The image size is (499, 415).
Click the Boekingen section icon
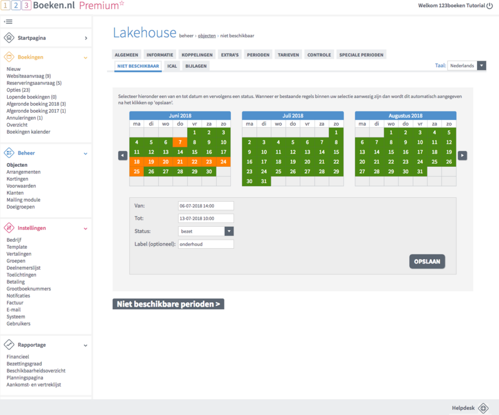pos(9,57)
